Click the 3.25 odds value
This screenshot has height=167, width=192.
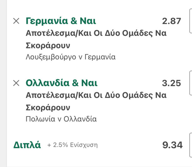[171, 83]
